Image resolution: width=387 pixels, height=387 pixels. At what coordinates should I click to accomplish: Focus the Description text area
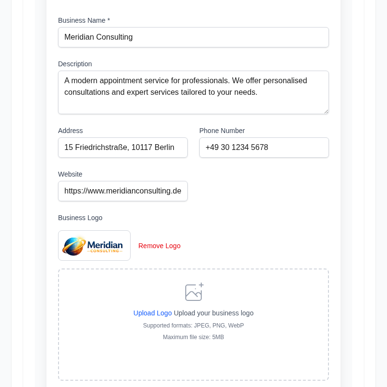coord(193,92)
